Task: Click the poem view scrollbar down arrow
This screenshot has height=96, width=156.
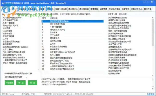Action: [153, 75]
